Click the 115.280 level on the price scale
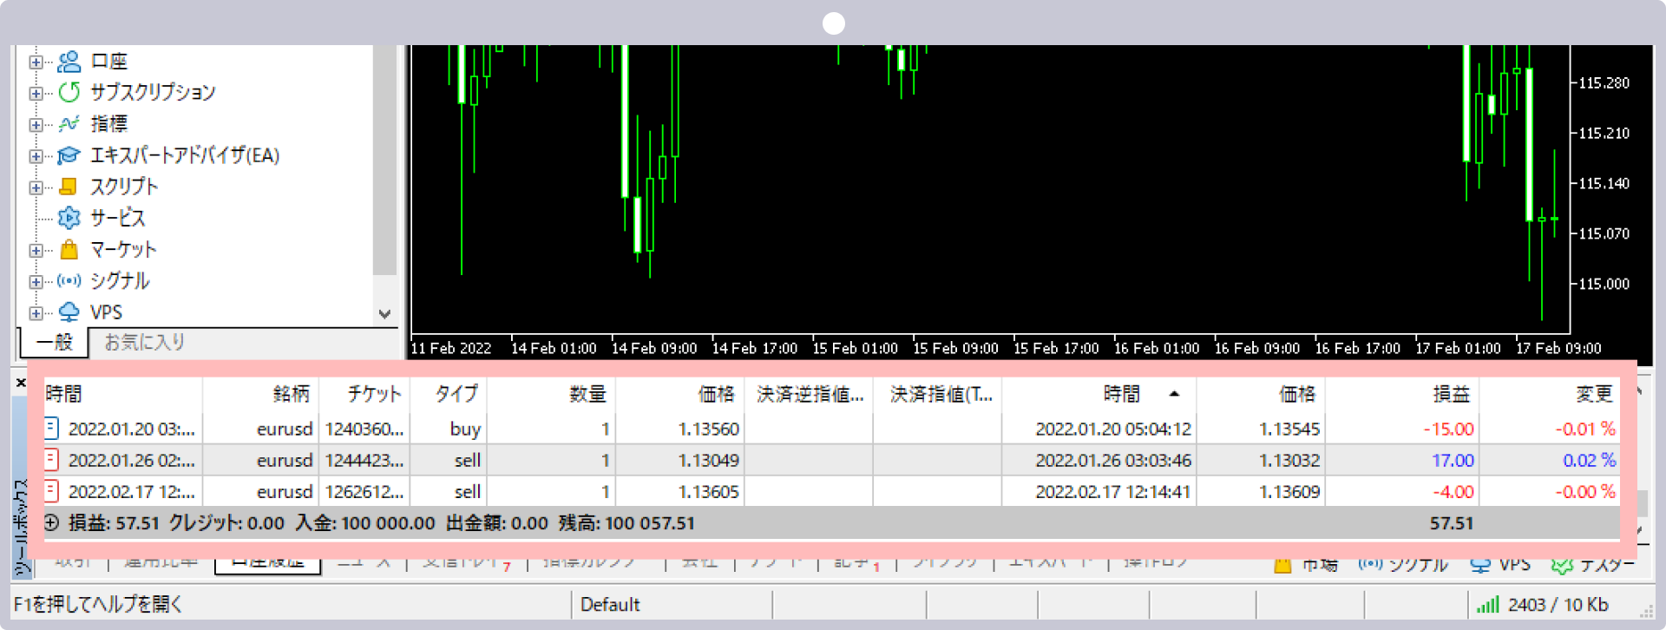 pos(1604,83)
